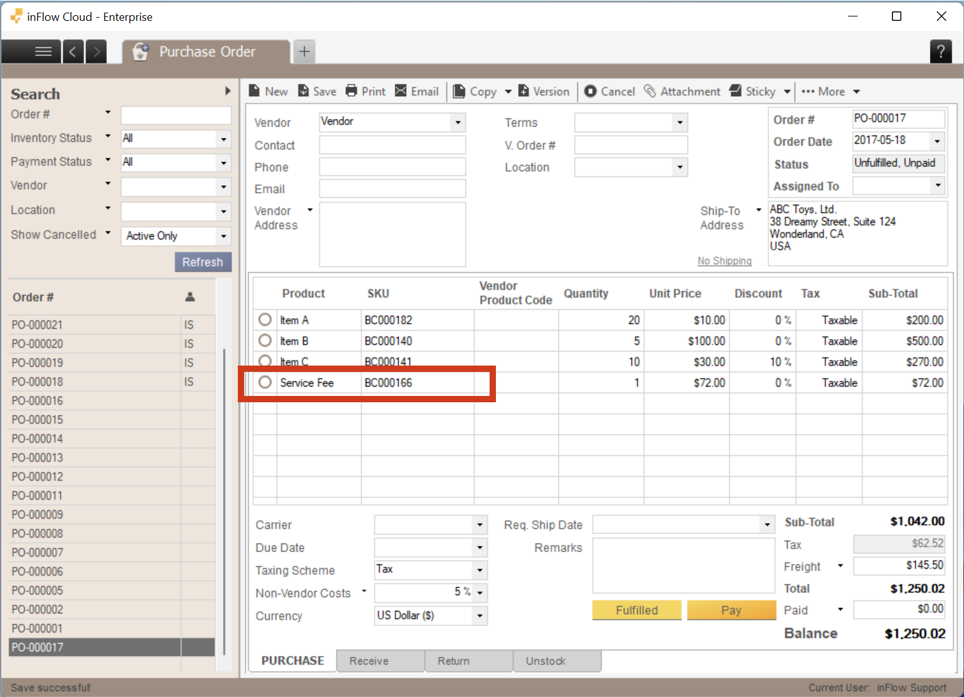
Task: Click the Freight amount input field
Action: coord(898,565)
